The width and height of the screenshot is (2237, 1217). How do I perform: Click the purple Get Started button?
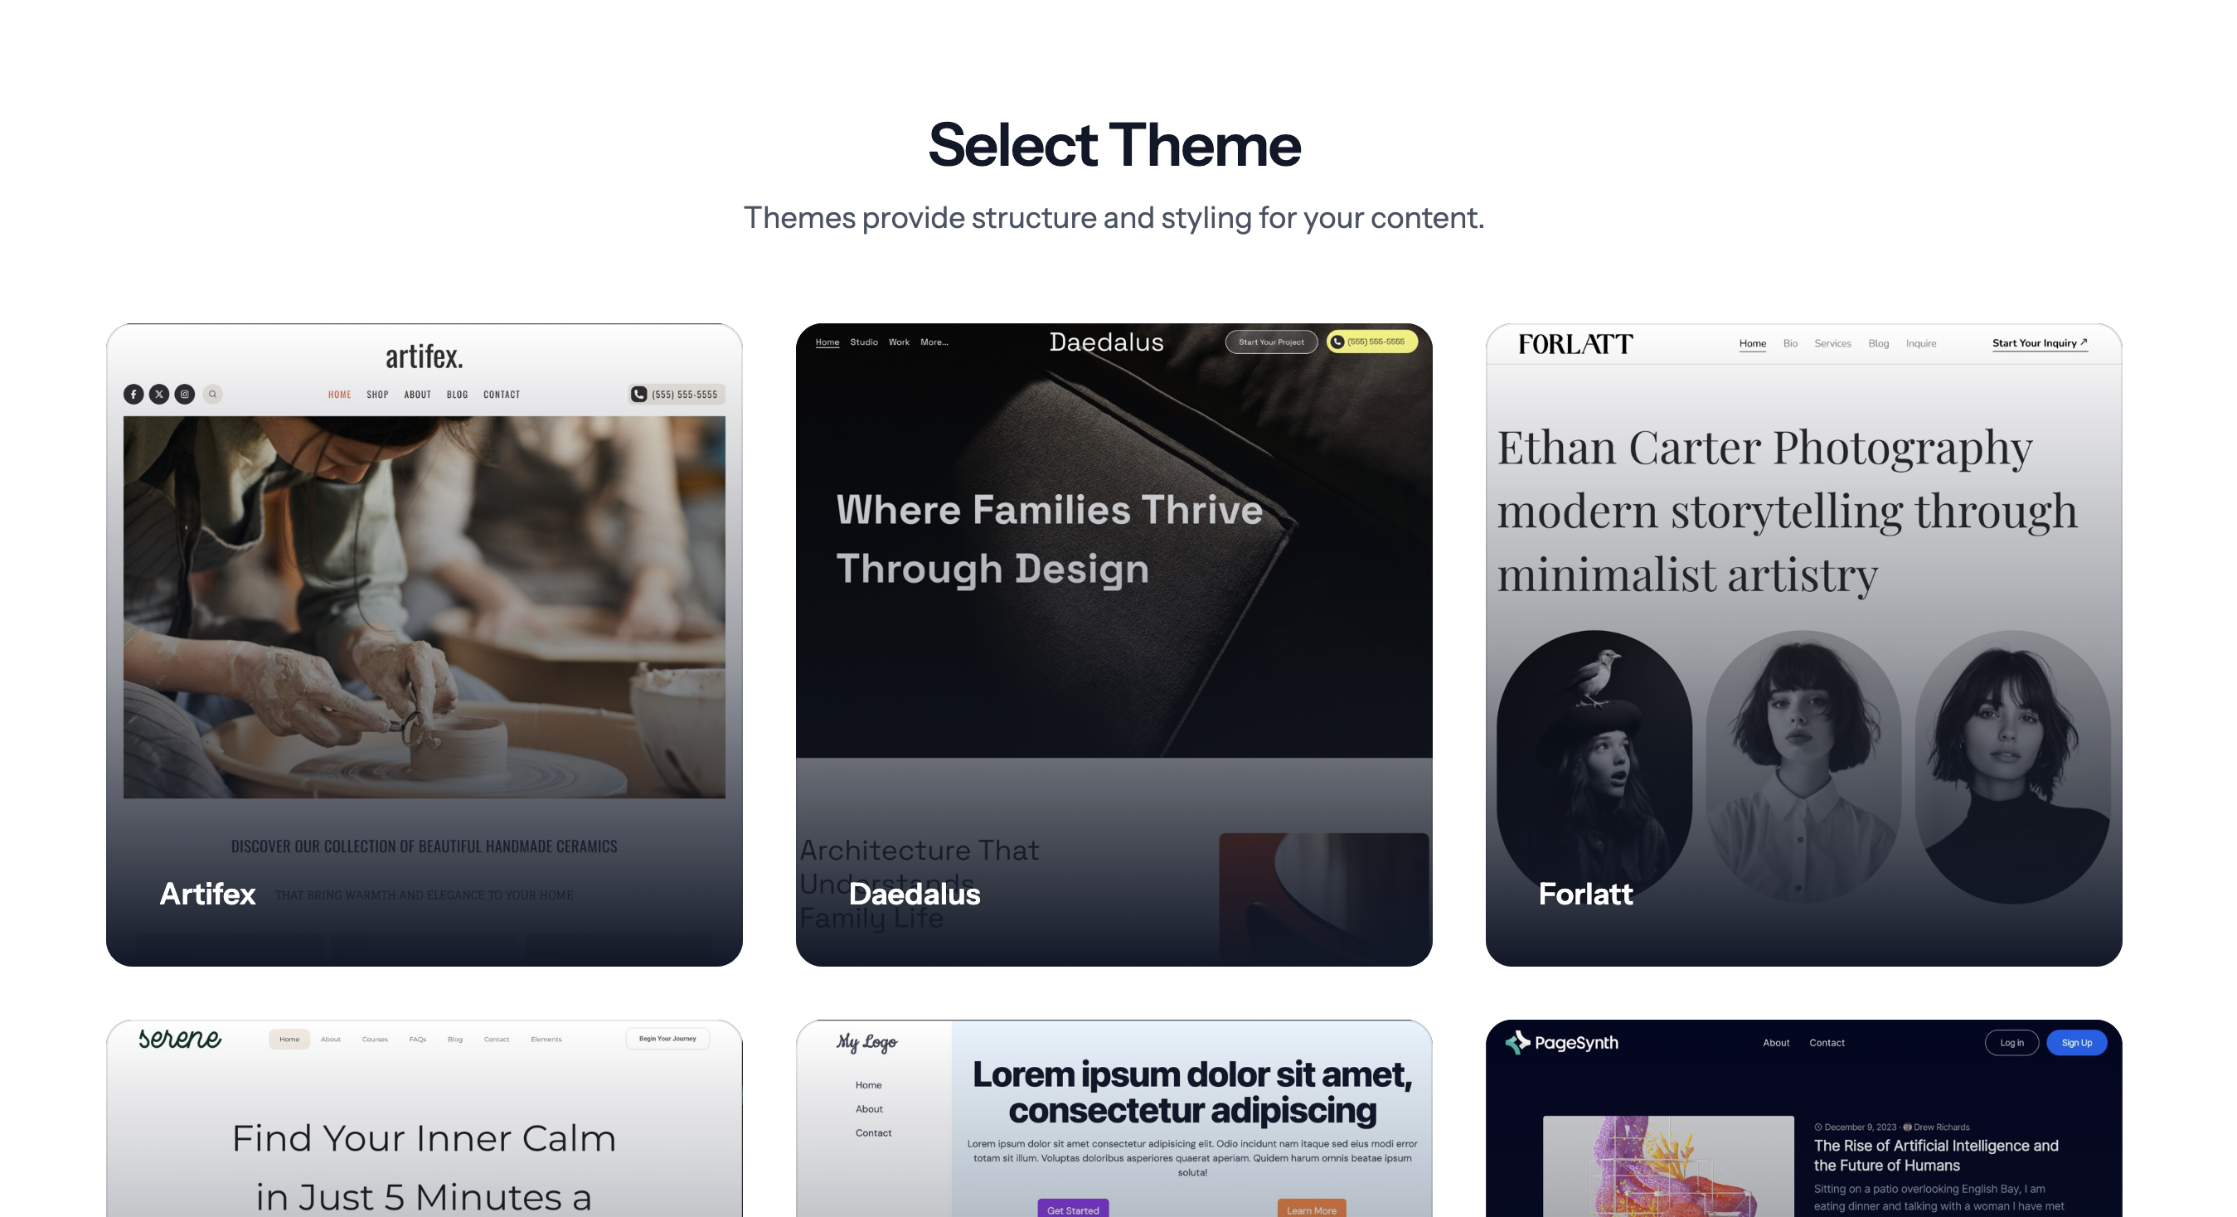[1072, 1210]
